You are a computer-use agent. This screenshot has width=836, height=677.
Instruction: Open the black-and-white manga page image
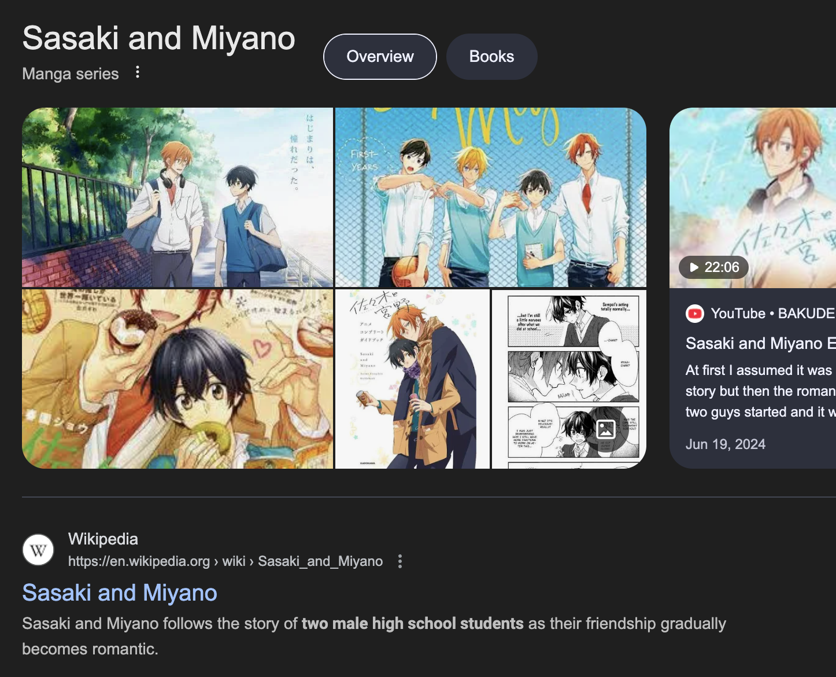click(x=569, y=379)
